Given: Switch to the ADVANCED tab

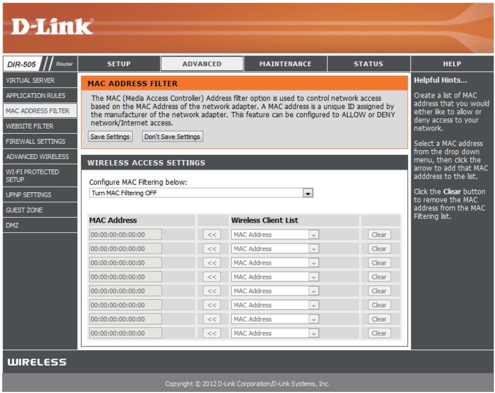Looking at the screenshot, I should coord(202,64).
